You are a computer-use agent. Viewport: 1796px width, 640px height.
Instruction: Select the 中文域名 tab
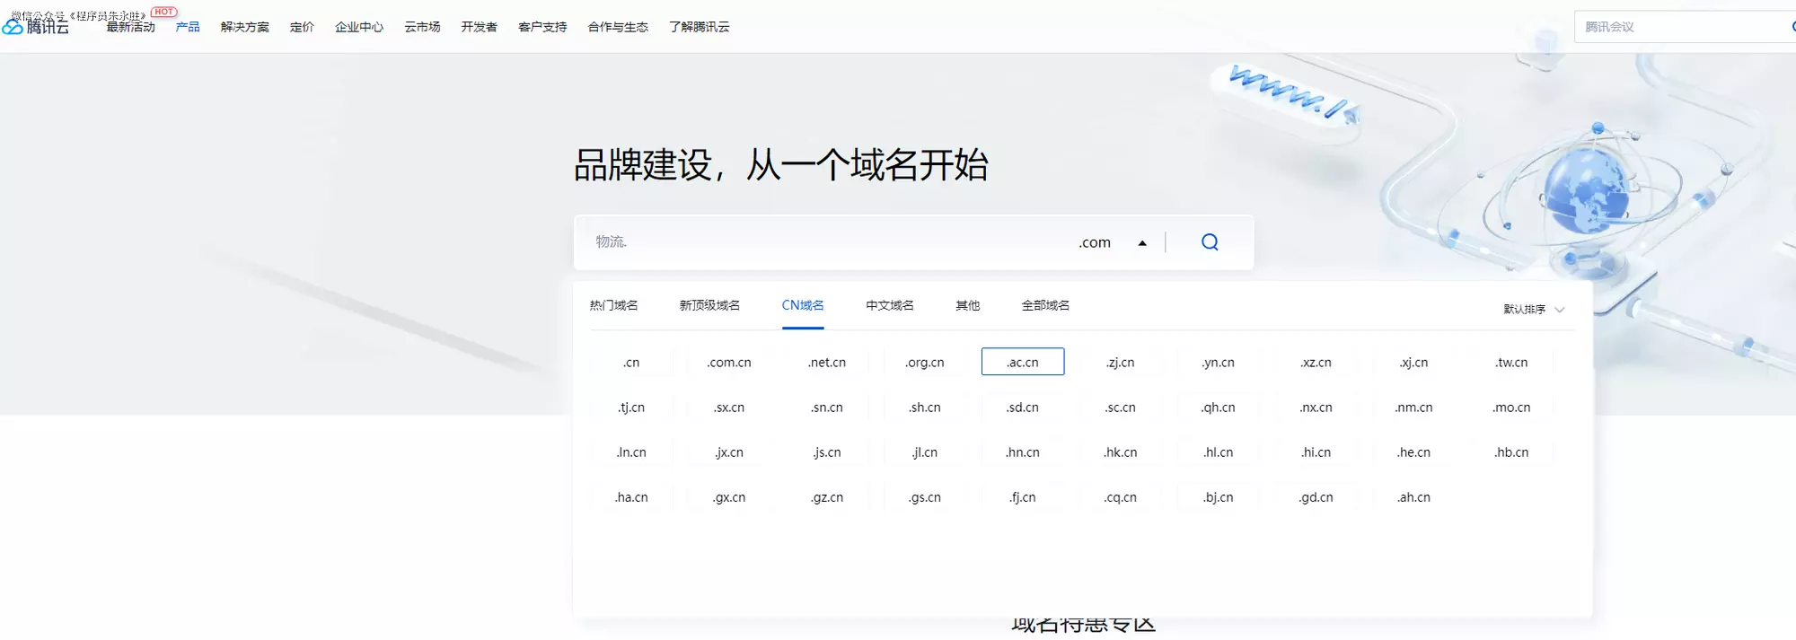click(x=889, y=306)
